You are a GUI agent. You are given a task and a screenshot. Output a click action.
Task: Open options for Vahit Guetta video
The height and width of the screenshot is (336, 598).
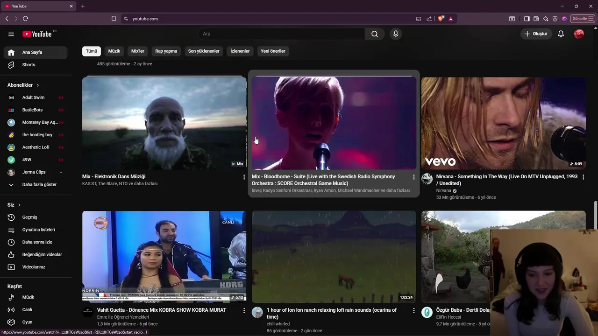coord(244,310)
